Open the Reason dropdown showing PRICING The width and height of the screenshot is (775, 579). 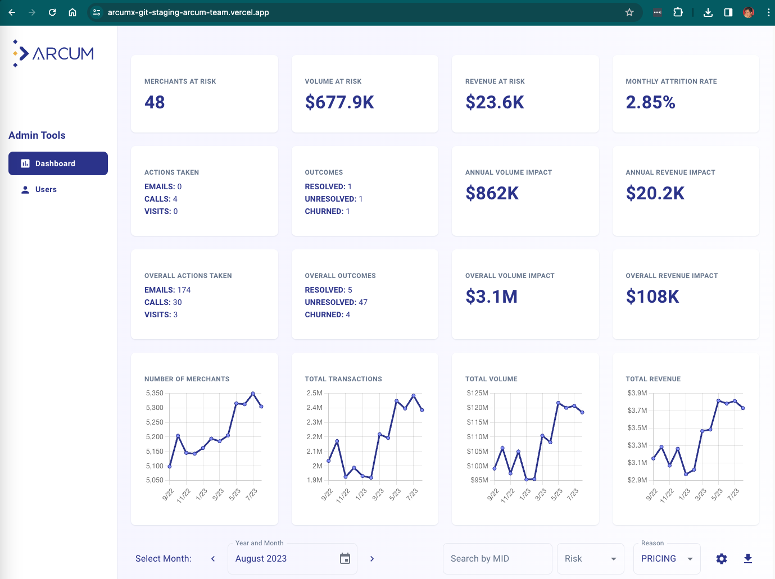click(x=667, y=558)
